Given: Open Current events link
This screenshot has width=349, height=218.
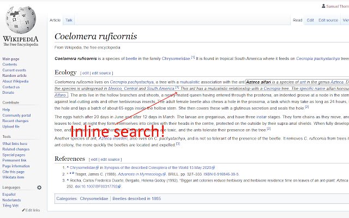Looking at the screenshot, I should 14,70.
